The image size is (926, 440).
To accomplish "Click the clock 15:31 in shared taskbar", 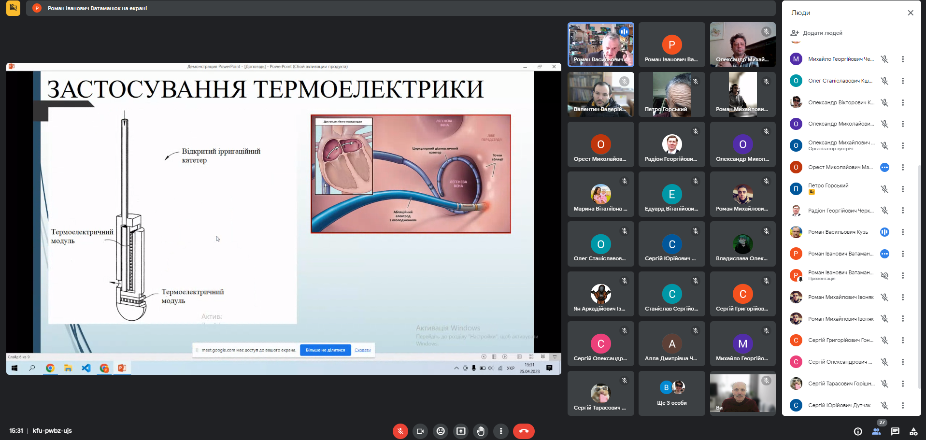I will pyautogui.click(x=529, y=365).
